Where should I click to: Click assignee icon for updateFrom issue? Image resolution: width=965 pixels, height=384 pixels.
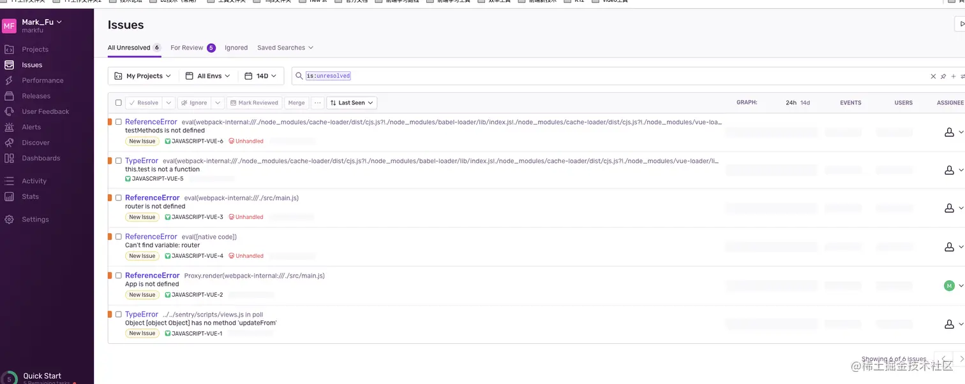coord(949,324)
